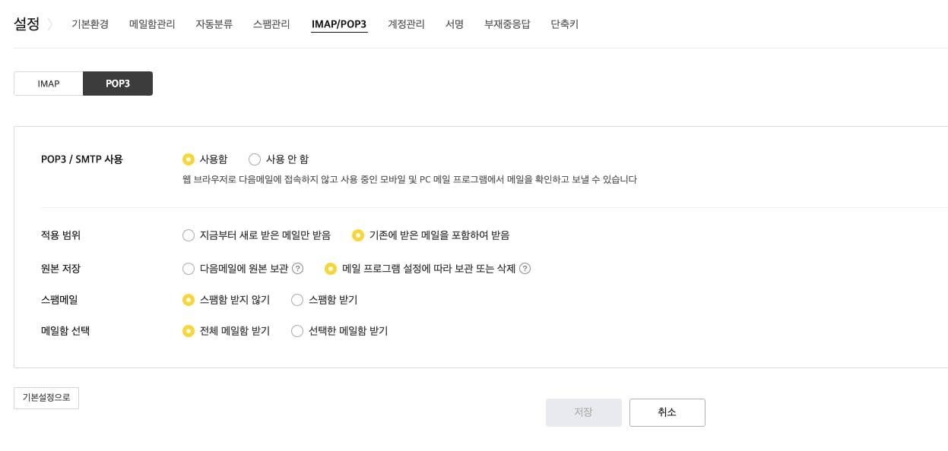Open the 단축키 settings tab
948x451 pixels.
[564, 24]
